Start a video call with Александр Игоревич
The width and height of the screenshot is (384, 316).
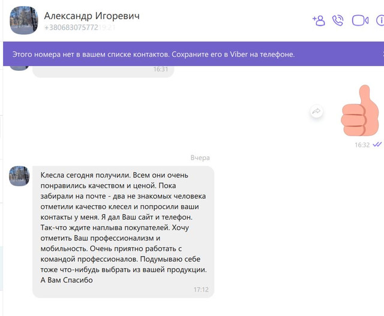coord(359,20)
